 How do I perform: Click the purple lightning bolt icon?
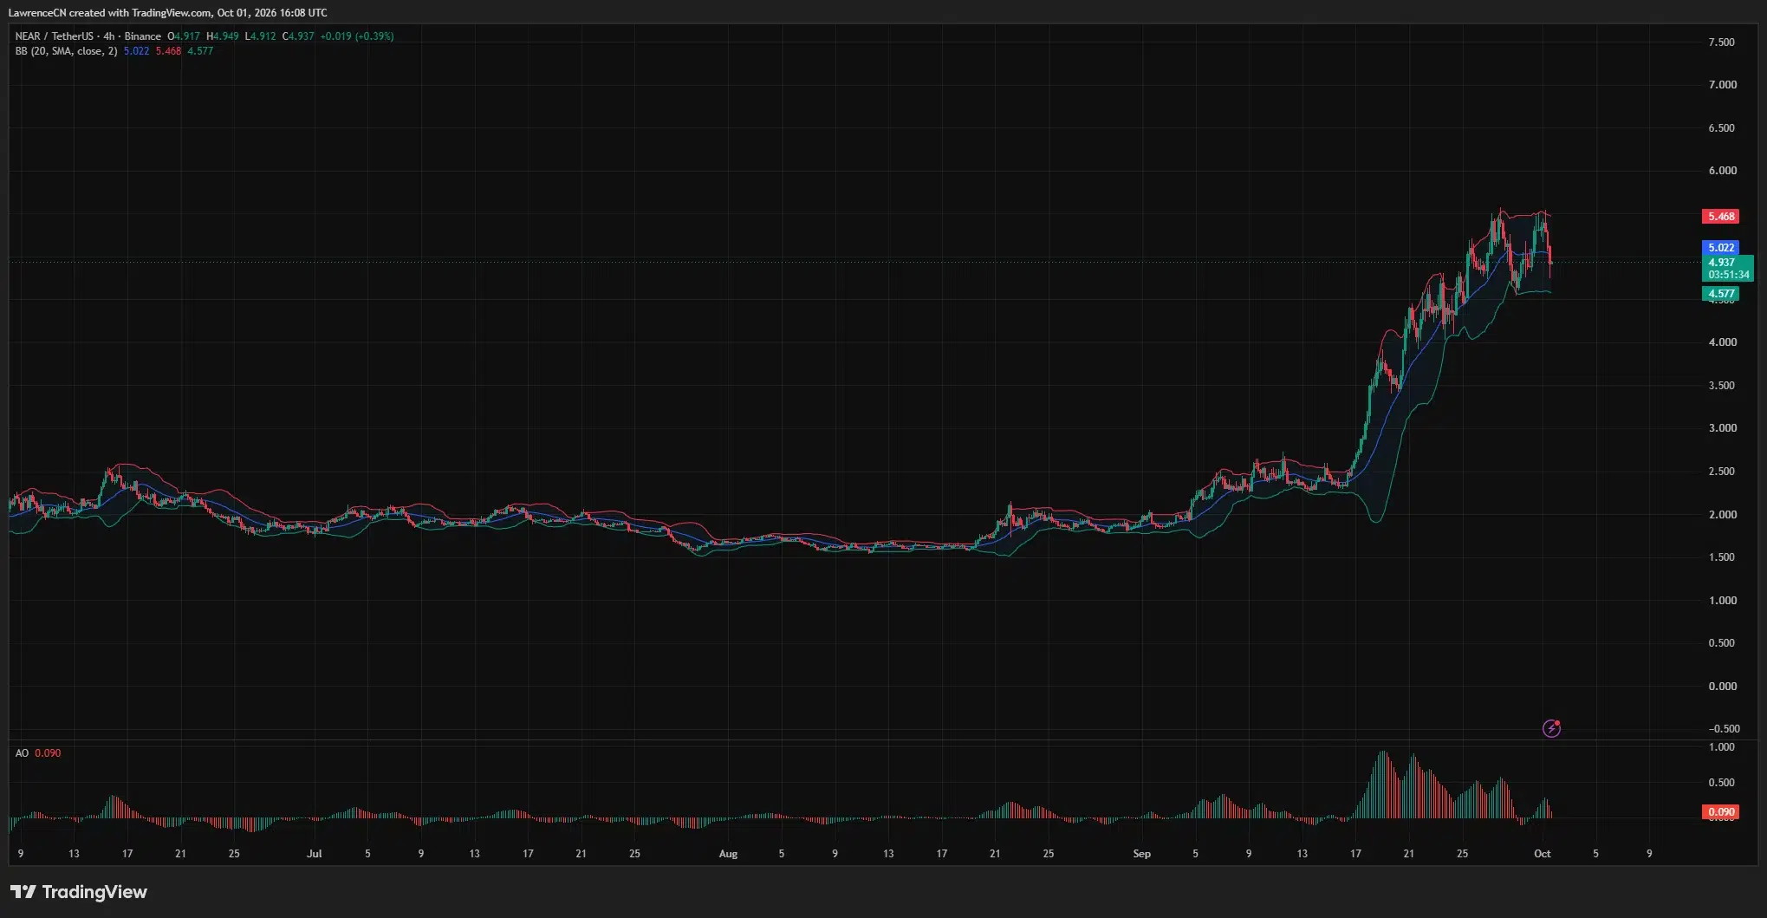[1551, 728]
